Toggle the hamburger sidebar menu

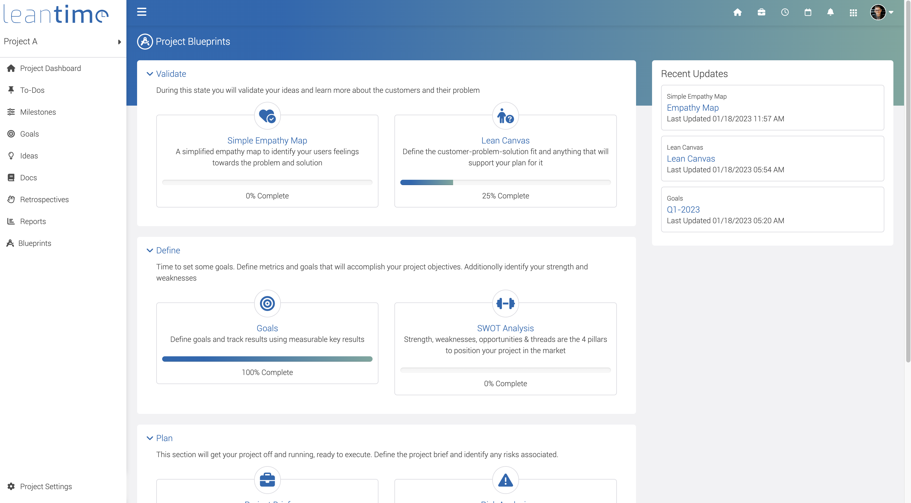[141, 12]
